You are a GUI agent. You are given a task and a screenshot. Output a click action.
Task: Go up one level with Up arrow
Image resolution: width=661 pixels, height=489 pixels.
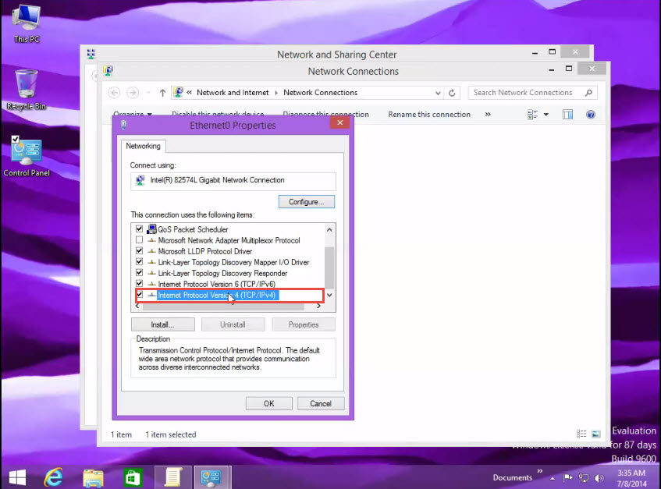pyautogui.click(x=162, y=93)
